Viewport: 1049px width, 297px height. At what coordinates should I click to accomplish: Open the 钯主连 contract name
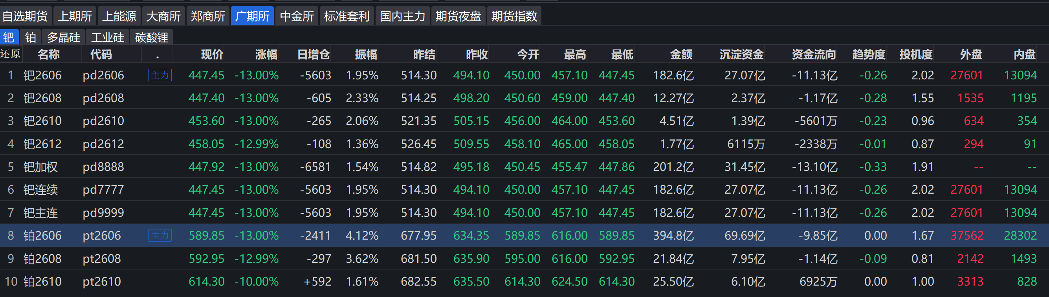tap(41, 213)
